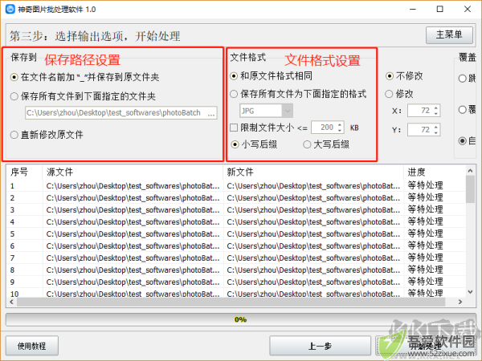
Task: Select source file path in row 2
Action: [x=133, y=198]
